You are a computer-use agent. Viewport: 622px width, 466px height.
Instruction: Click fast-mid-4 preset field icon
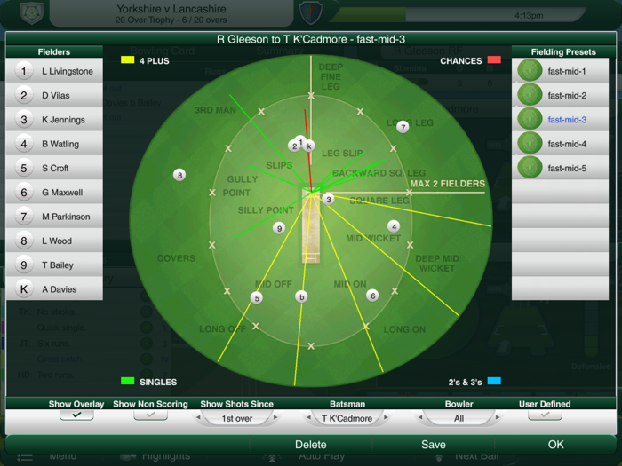point(530,143)
